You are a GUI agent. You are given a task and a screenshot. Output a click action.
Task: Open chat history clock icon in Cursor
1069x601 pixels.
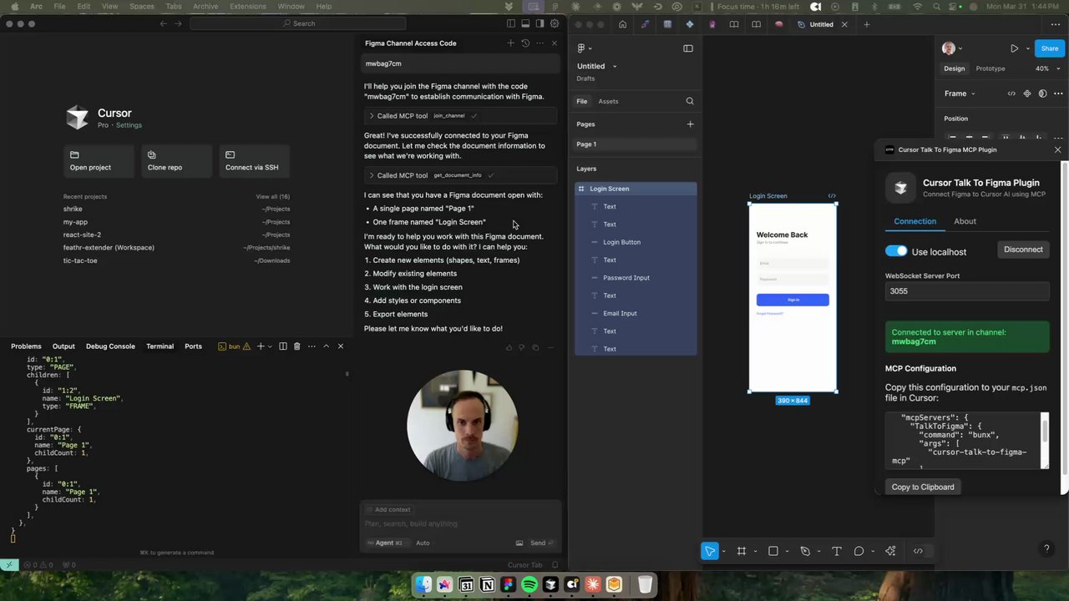pos(525,43)
